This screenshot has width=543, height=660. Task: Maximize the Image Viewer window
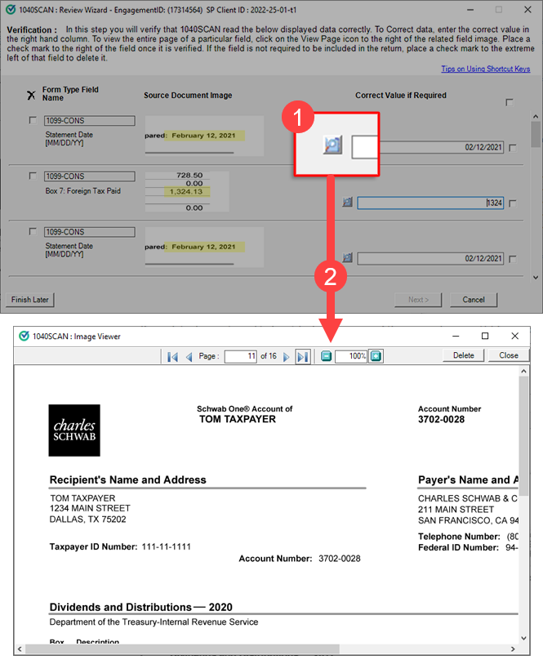coord(485,336)
